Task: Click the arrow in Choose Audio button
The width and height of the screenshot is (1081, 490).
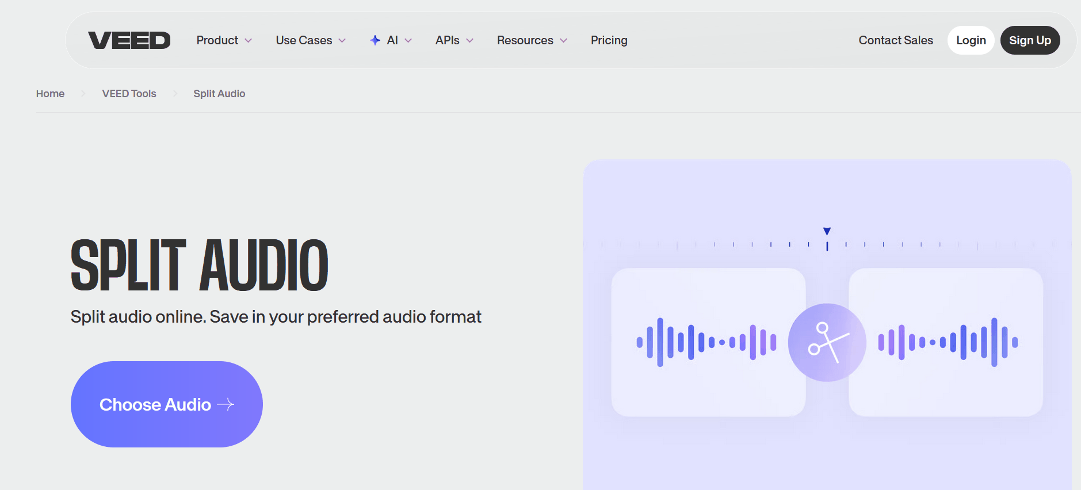Action: click(x=226, y=404)
